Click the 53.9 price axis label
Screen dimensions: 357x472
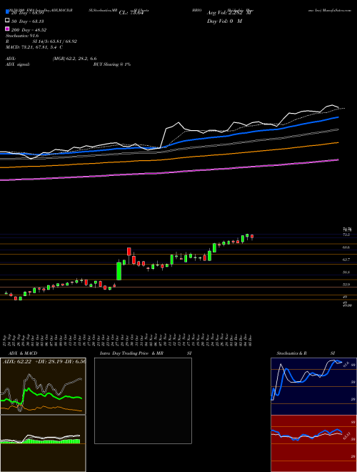pos(346,284)
